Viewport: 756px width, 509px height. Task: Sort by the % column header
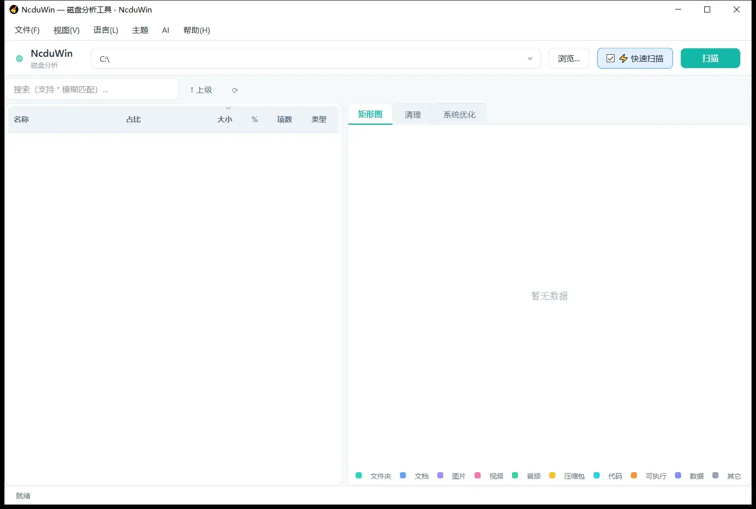pos(254,120)
